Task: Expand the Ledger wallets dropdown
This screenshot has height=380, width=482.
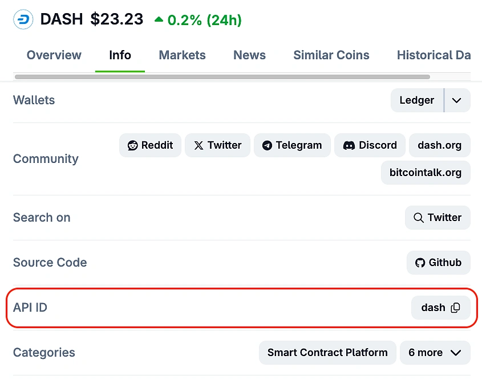Action: coord(456,100)
